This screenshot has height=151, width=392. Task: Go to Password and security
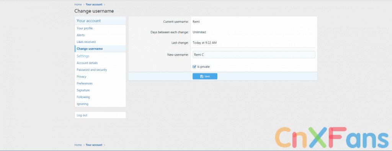coord(100,70)
